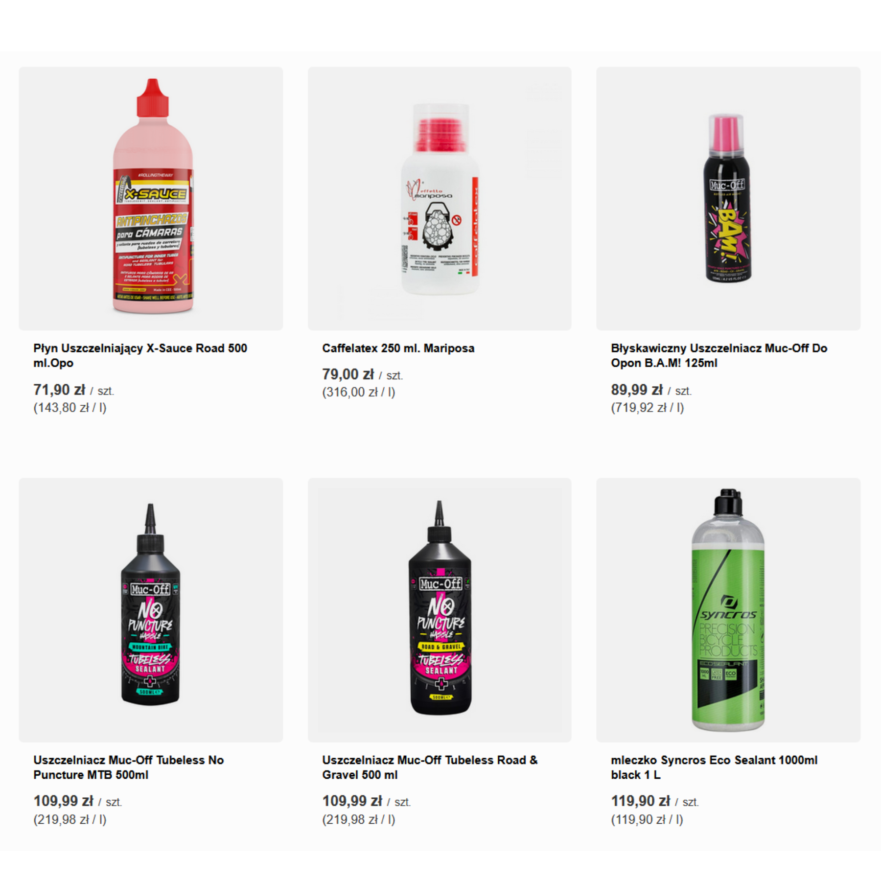This screenshot has width=881, height=881.
Task: Open the Caffelatex Mariposa bottle image
Action: click(440, 199)
